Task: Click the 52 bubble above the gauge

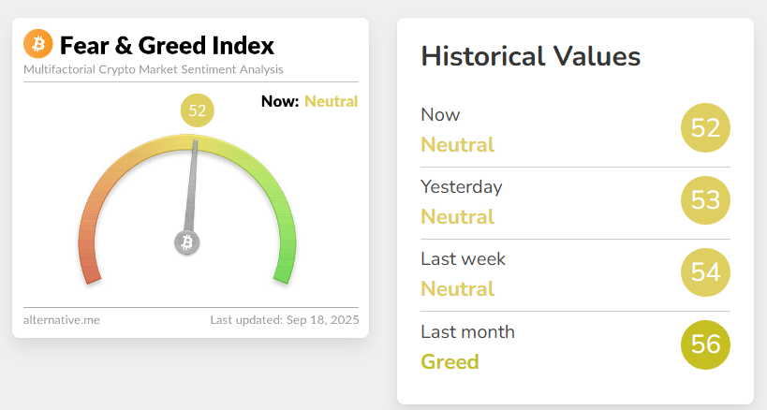Action: (x=198, y=110)
